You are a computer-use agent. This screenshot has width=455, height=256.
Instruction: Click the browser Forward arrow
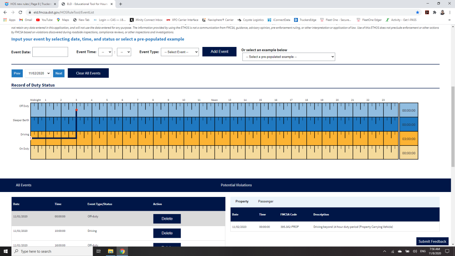[13, 12]
